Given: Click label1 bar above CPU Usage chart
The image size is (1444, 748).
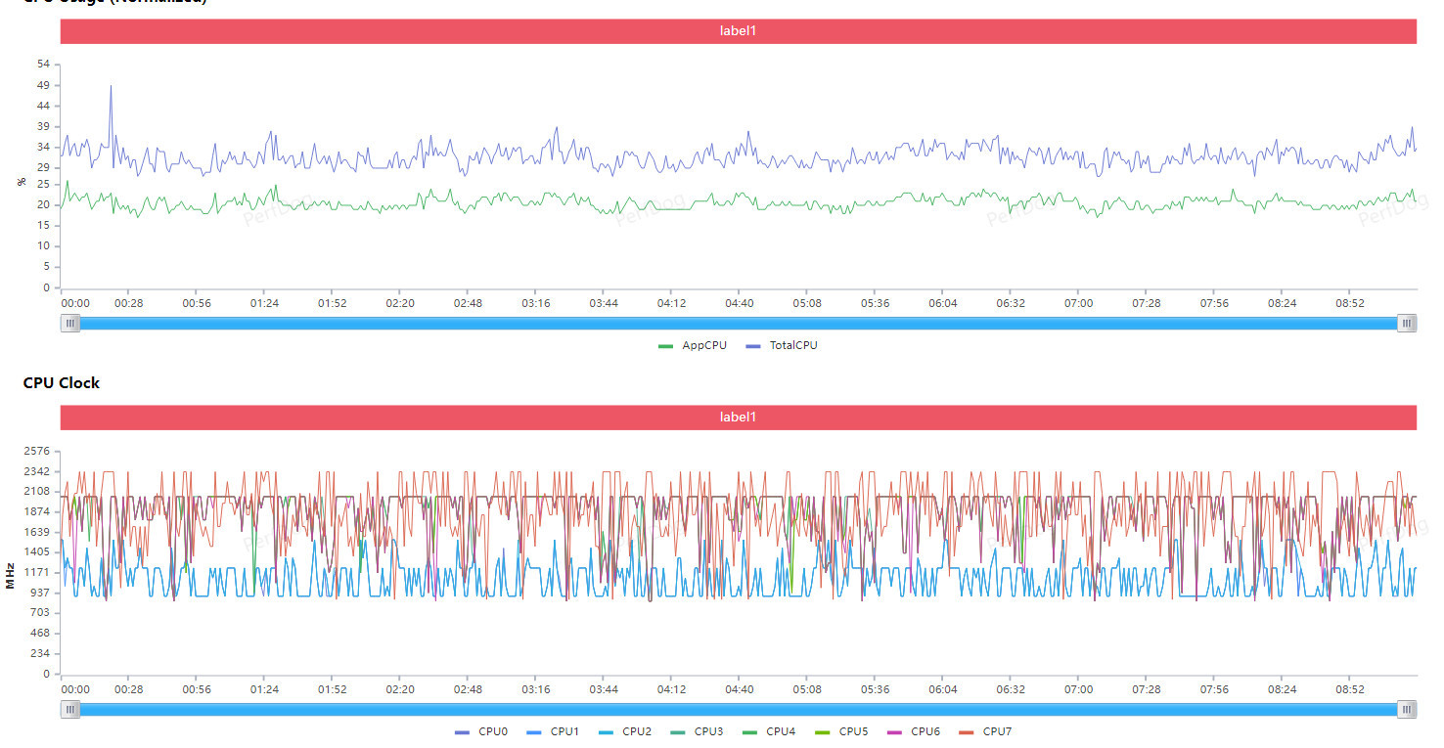Looking at the screenshot, I should [739, 31].
